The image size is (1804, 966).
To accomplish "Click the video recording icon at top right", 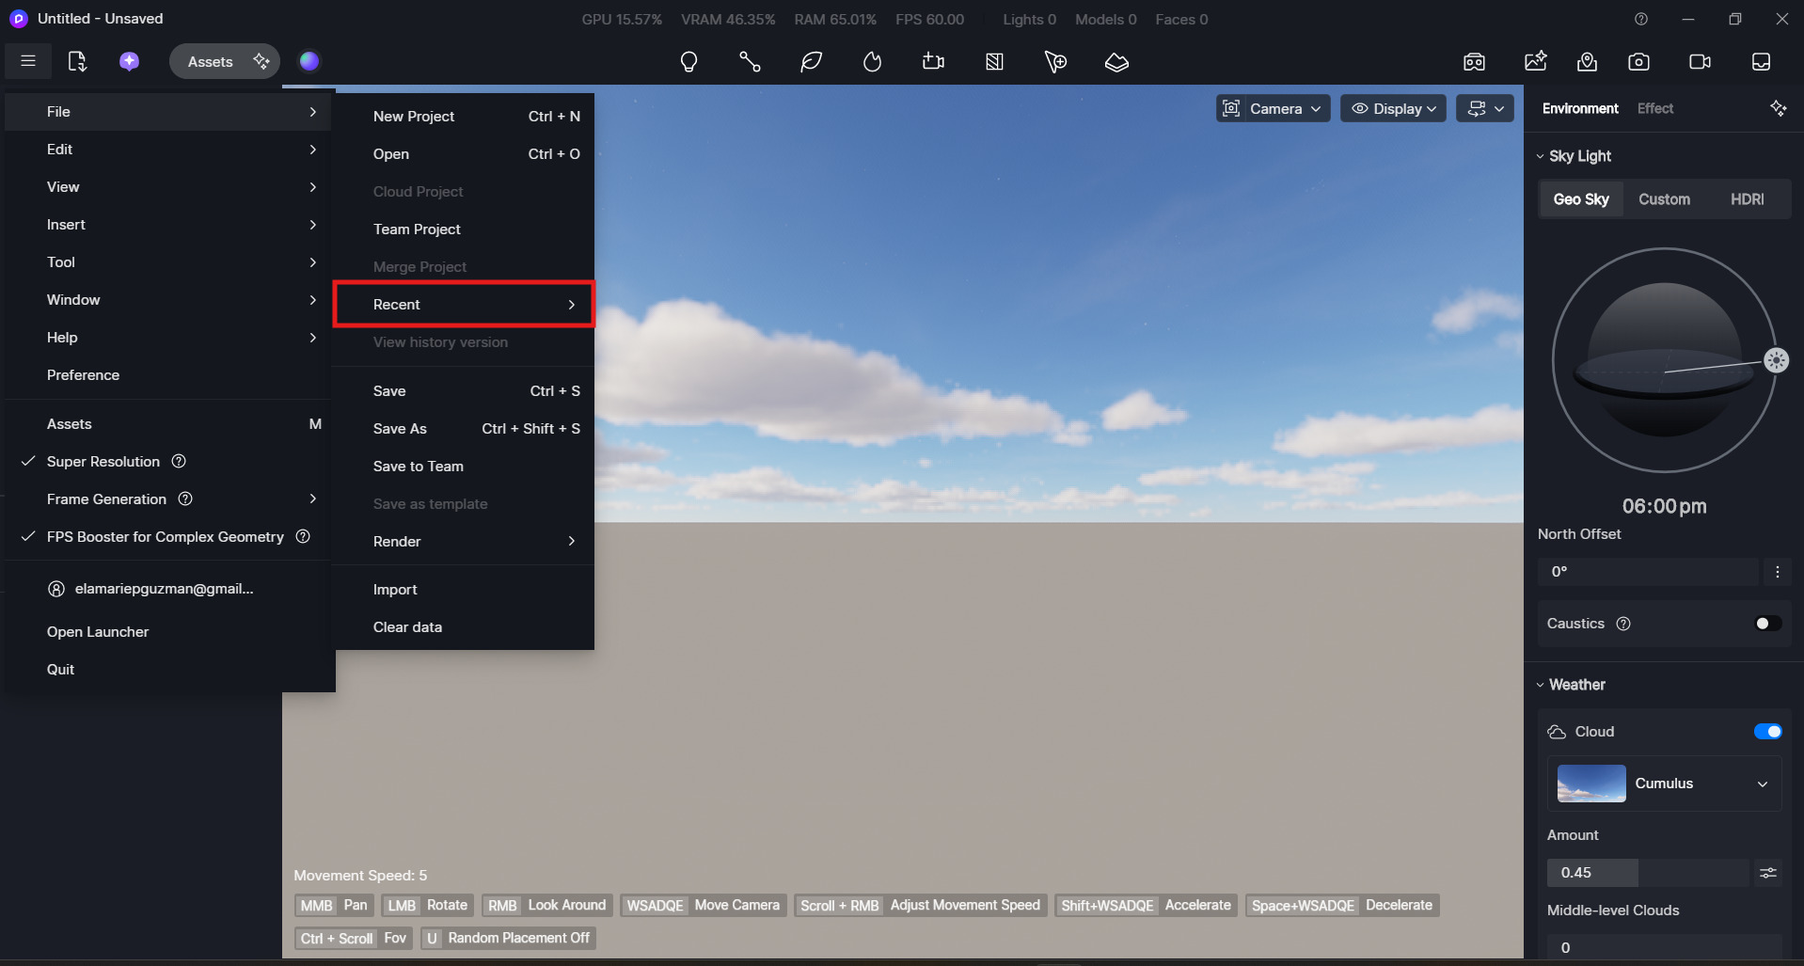I will click(1700, 62).
